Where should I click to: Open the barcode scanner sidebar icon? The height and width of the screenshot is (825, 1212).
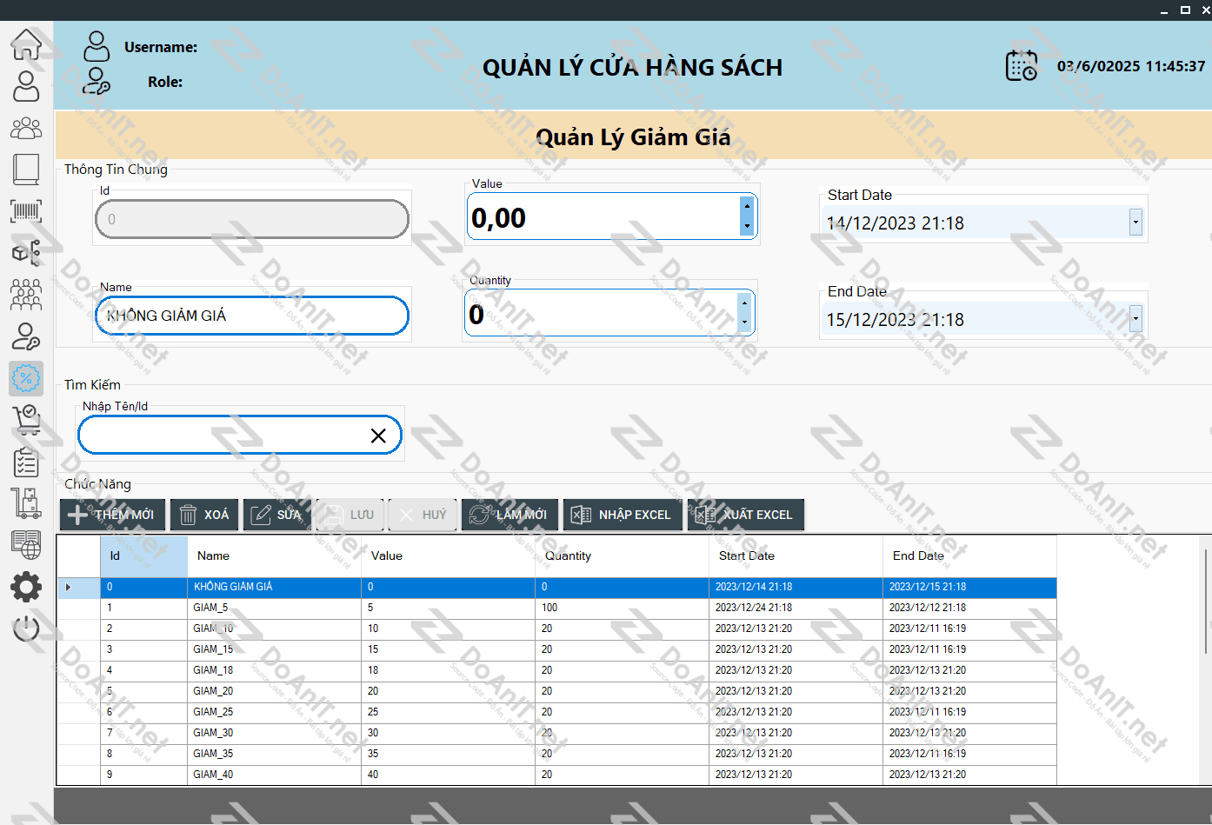pyautogui.click(x=26, y=211)
